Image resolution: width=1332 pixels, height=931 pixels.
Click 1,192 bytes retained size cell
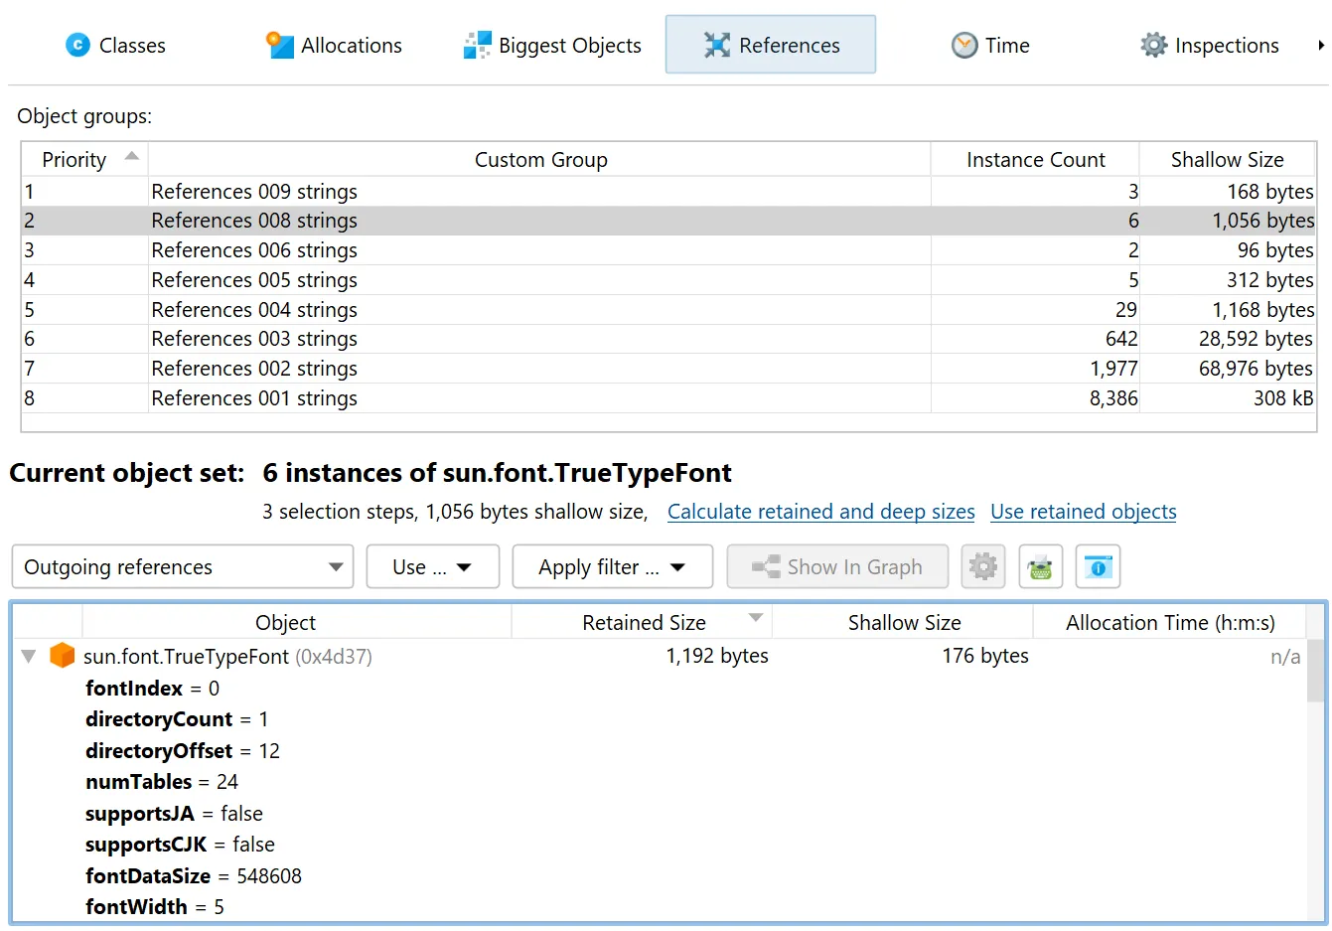pos(717,656)
